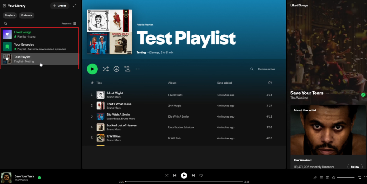Open connect to a device
The width and height of the screenshot is (367, 184).
[328, 178]
